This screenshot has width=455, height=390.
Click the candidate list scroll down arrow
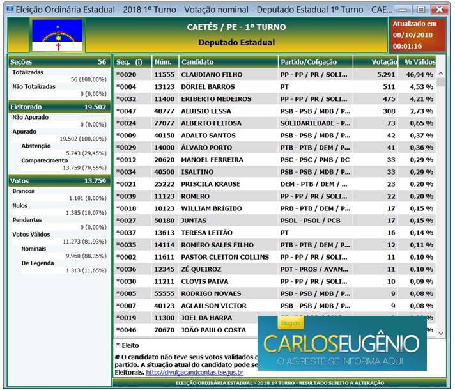click(x=441, y=333)
